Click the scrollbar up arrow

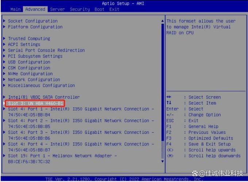(x=163, y=21)
